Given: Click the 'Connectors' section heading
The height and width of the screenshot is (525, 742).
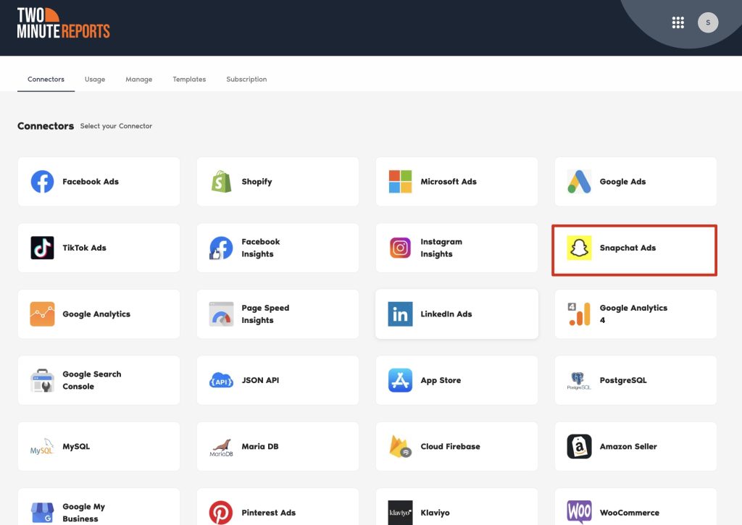Looking at the screenshot, I should pyautogui.click(x=46, y=126).
